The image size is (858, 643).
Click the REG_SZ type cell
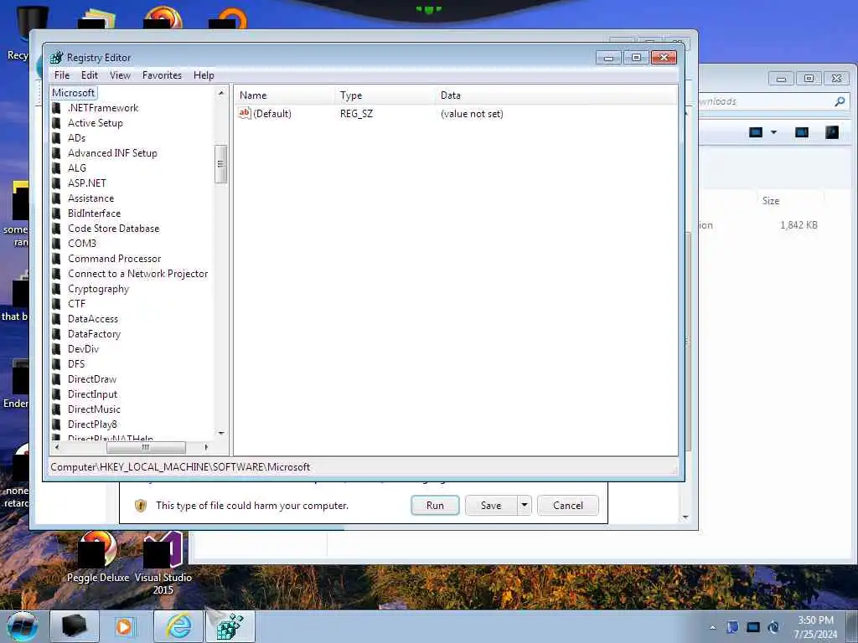356,114
